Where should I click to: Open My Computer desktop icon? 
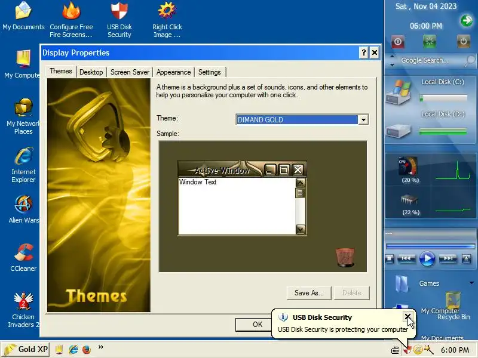(x=23, y=64)
